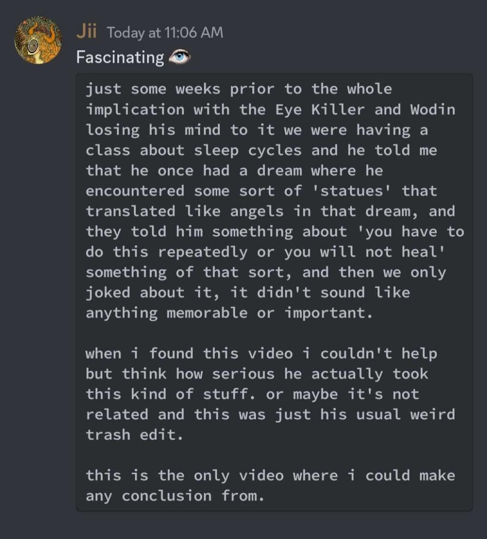The height and width of the screenshot is (539, 487).
Task: Click the words 'usual weird'
Action: [406, 415]
